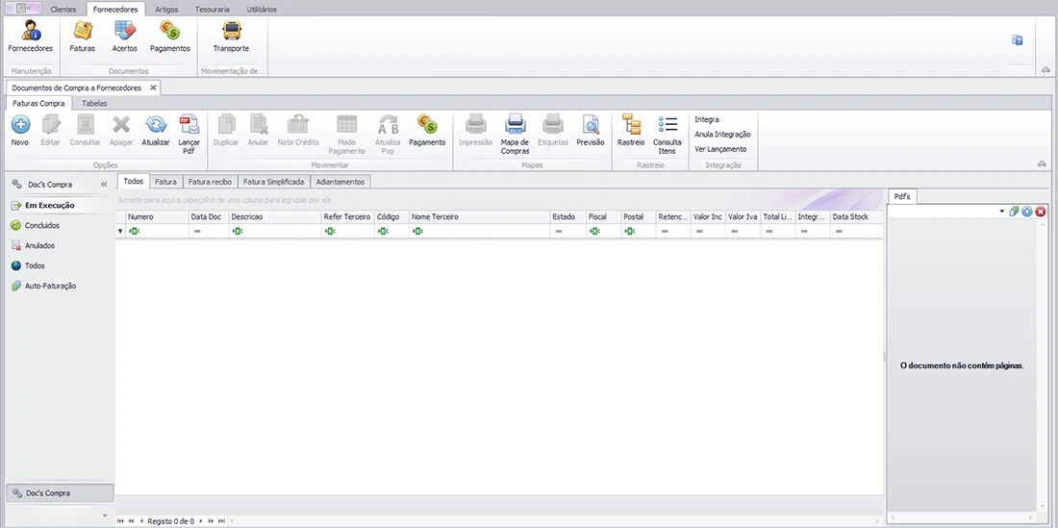Screen dimensions: 1058x528
Task: Click the Consulta Itens list icon
Action: 667,124
